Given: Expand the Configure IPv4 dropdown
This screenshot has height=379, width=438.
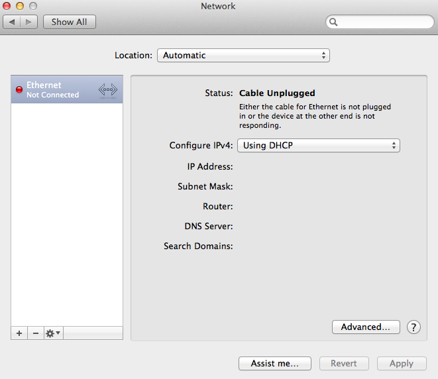Looking at the screenshot, I should pos(319,145).
